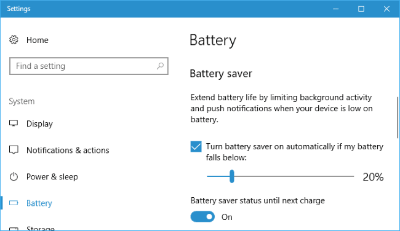This screenshot has width=400, height=231.
Task: Click the Power & sleep icon
Action: 14,176
